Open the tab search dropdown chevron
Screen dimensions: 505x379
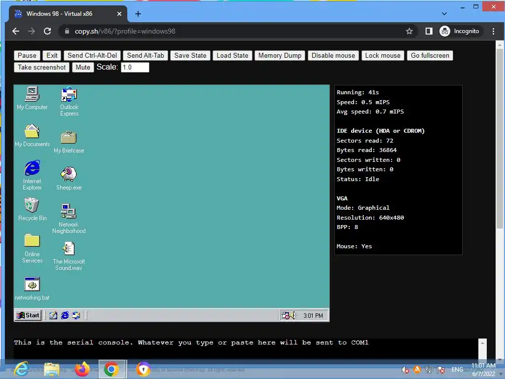coord(444,14)
